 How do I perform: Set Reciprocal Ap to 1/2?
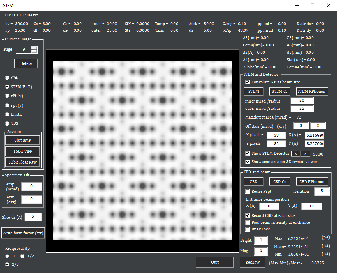(x=22, y=256)
